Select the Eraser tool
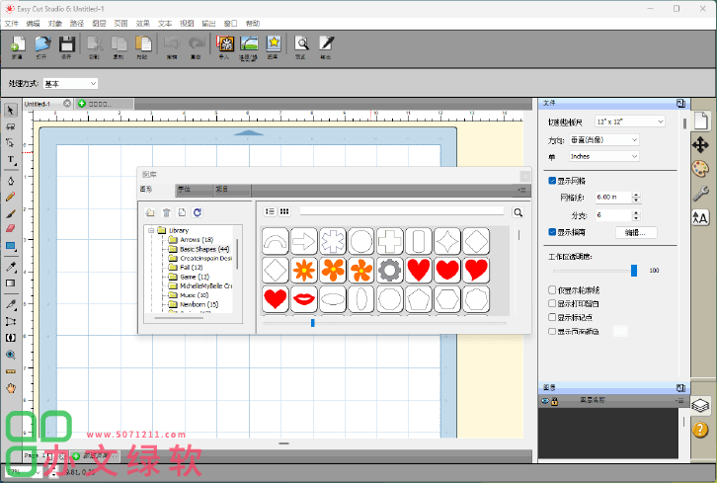717x483 pixels. pyautogui.click(x=11, y=228)
